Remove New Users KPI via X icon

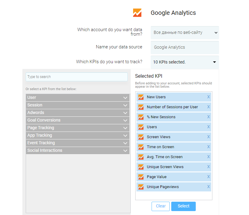208,97
